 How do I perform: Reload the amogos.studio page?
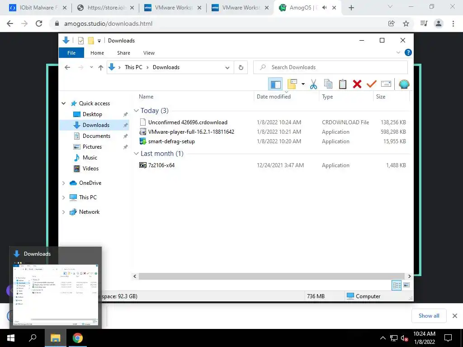39,23
